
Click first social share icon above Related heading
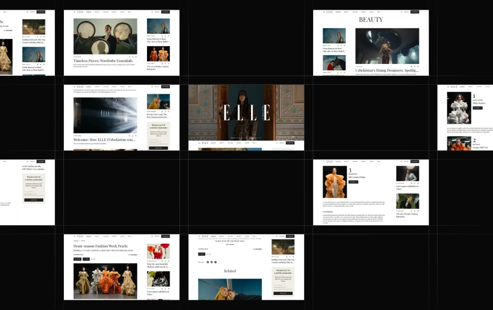click(x=208, y=262)
